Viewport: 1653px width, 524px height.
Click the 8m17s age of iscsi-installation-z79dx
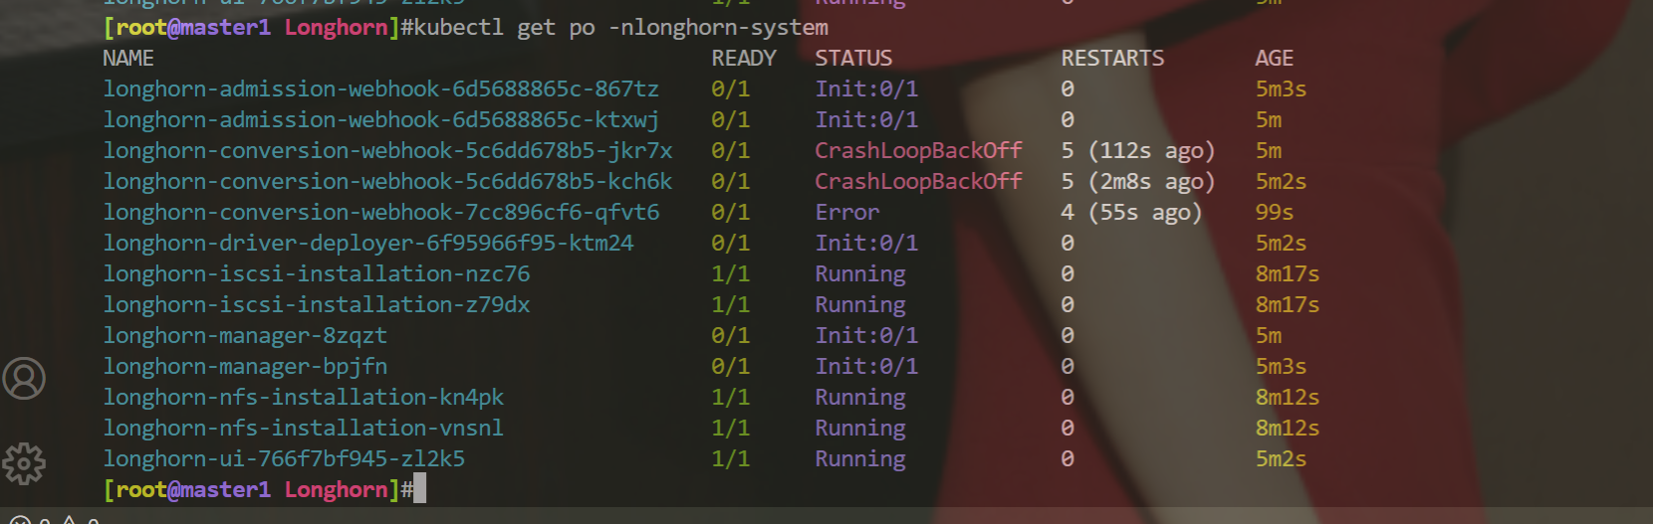pos(1288,305)
